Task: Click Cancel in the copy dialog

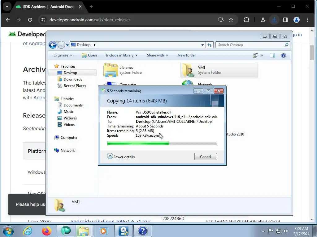Action: [x=206, y=157]
